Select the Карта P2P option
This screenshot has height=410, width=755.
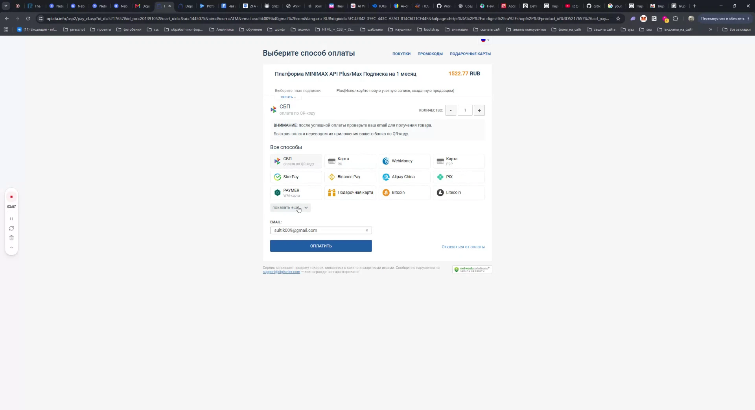pos(459,161)
